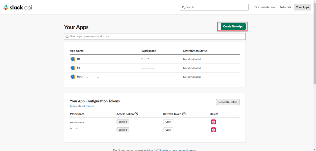Image resolution: width=316 pixels, height=151 pixels.
Task: Focus the top Search field
Action: pyautogui.click(x=214, y=7)
